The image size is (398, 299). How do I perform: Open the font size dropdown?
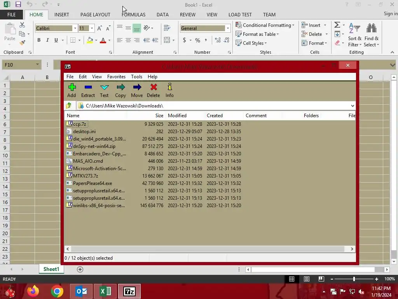click(x=92, y=28)
